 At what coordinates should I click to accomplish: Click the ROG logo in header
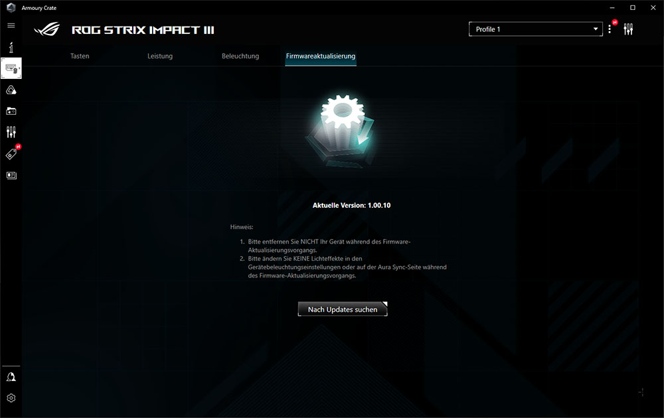(46, 29)
